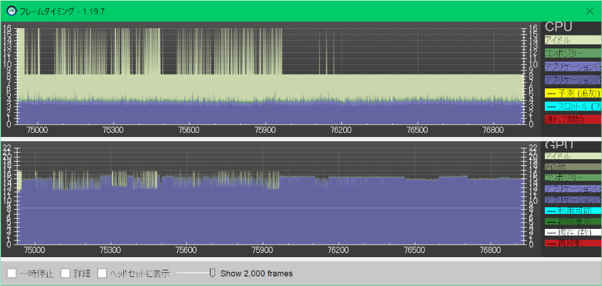Select the CPU コンポジター legend entry
This screenshot has width=602, height=286.
point(572,53)
